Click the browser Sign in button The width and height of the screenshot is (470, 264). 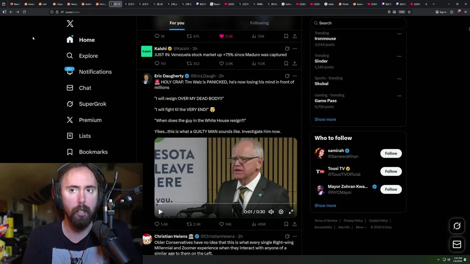441,12
